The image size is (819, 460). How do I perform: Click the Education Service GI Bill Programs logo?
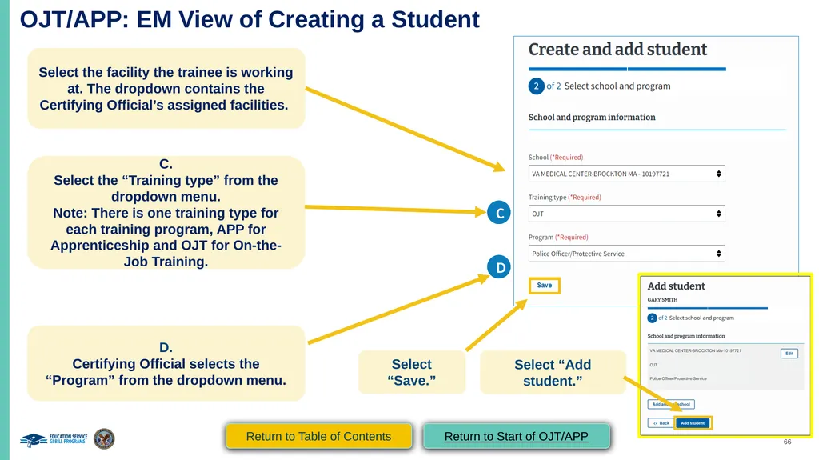(54, 439)
